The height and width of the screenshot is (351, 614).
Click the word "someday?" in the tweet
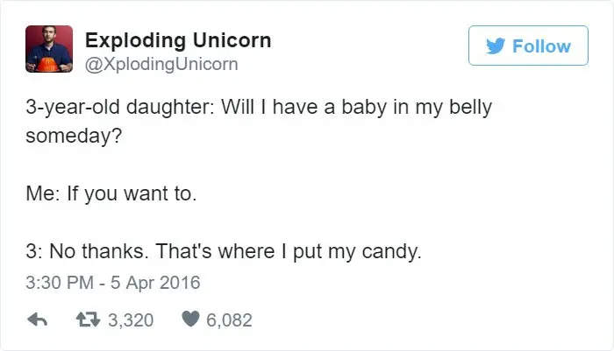[x=68, y=137]
